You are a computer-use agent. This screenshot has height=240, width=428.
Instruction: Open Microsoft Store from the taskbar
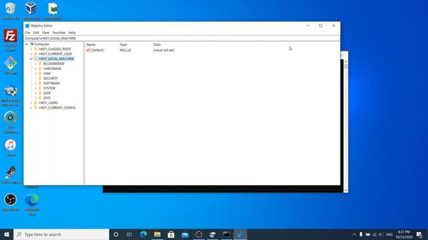[x=171, y=234]
